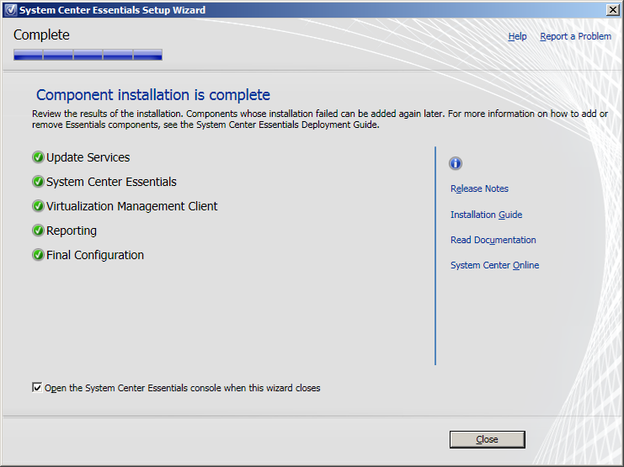Select the Read Documentation link

coord(493,240)
